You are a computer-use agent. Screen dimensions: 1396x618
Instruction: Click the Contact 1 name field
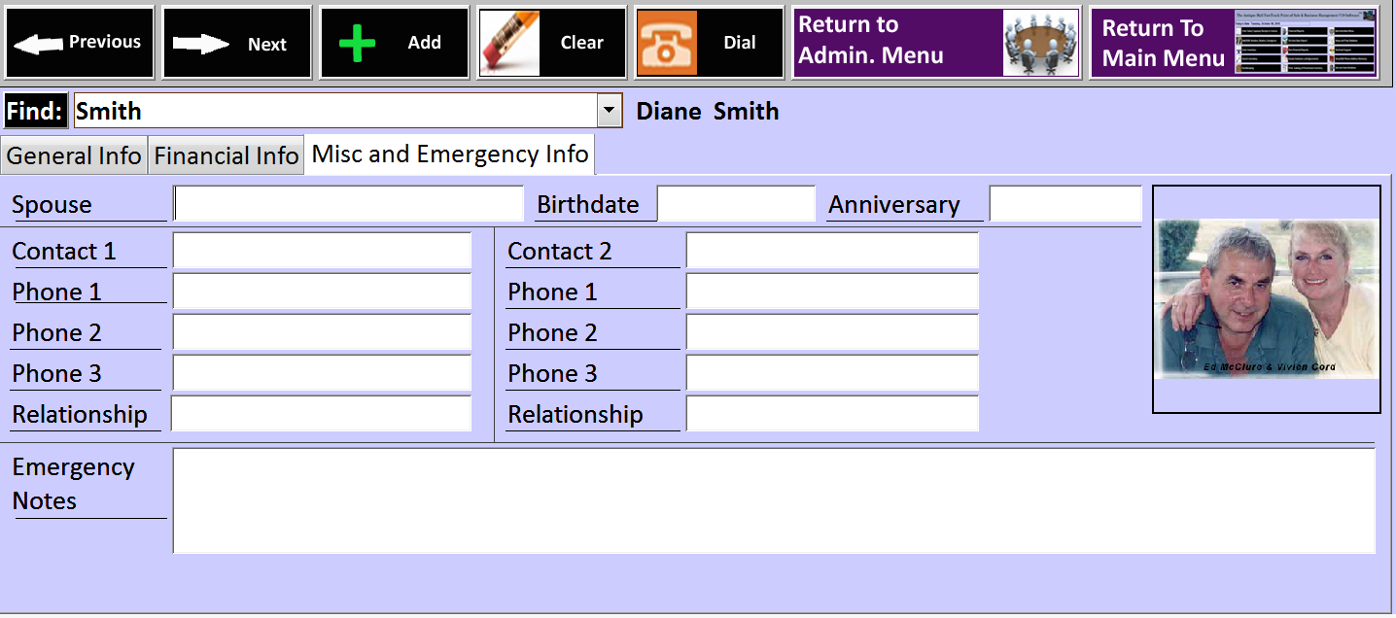tap(322, 251)
